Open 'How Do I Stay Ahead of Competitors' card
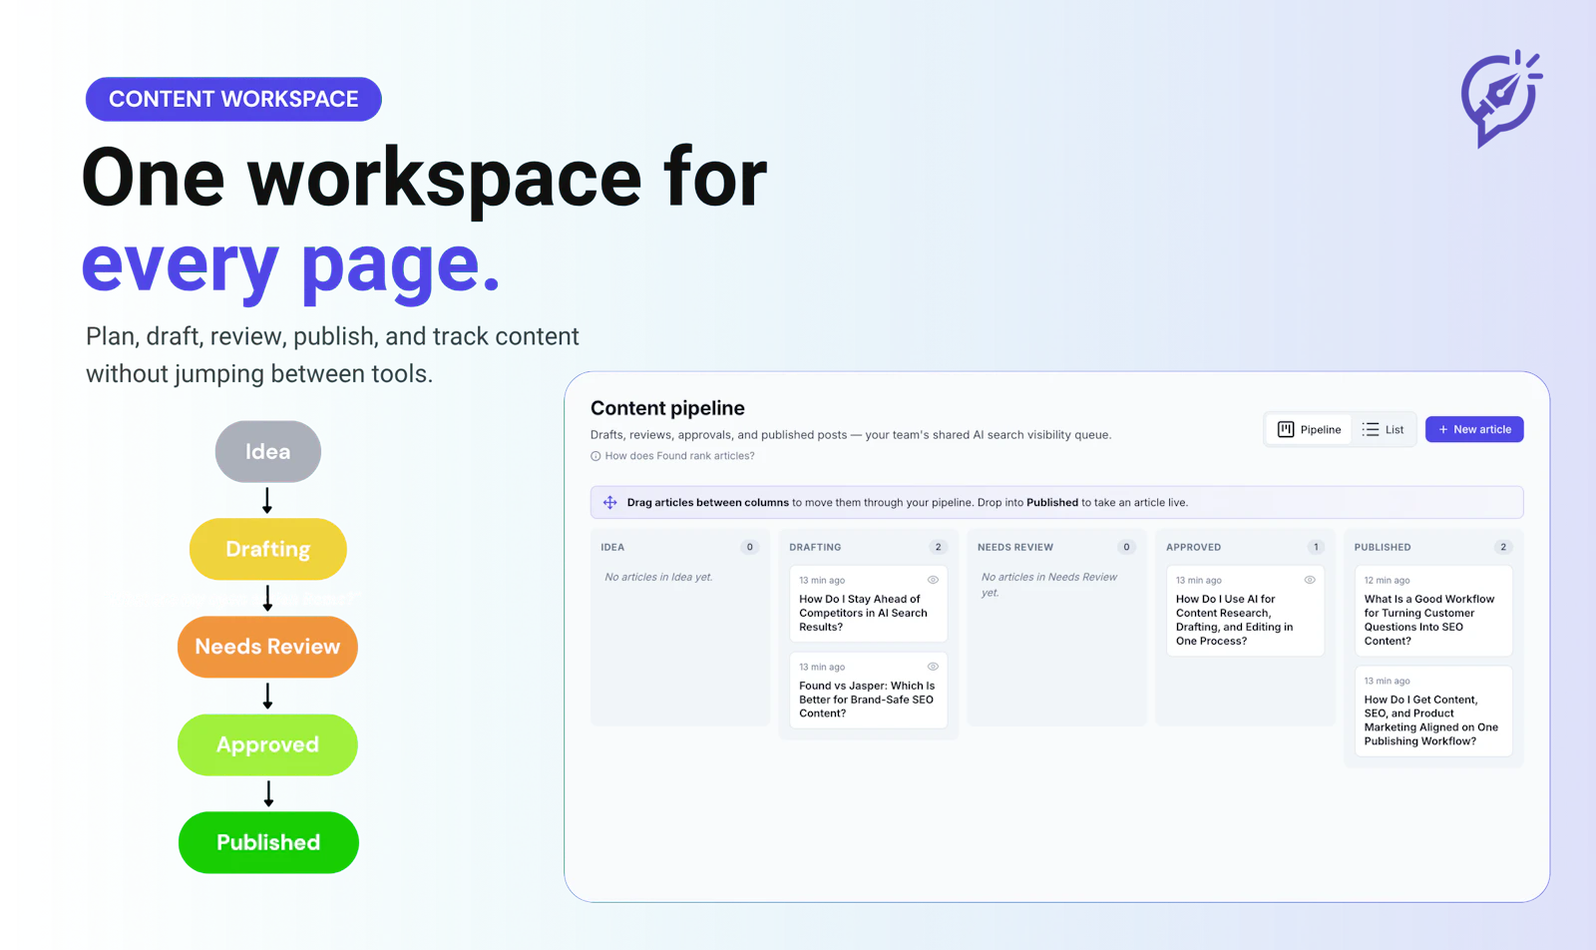 [x=868, y=604]
